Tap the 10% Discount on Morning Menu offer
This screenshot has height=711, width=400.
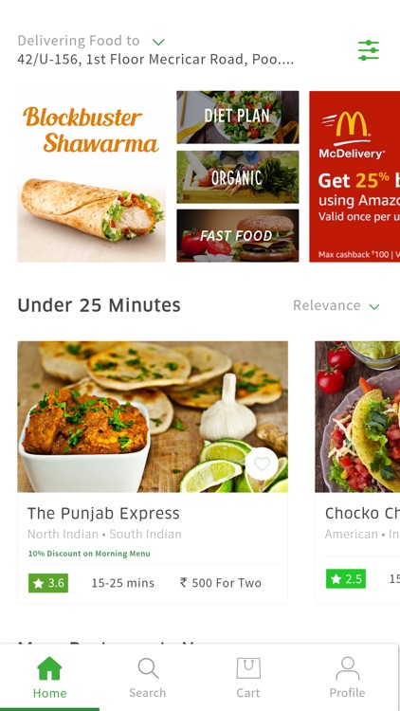(89, 554)
